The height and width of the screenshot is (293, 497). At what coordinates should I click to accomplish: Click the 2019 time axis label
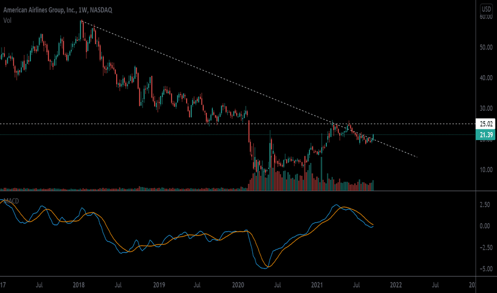click(159, 285)
